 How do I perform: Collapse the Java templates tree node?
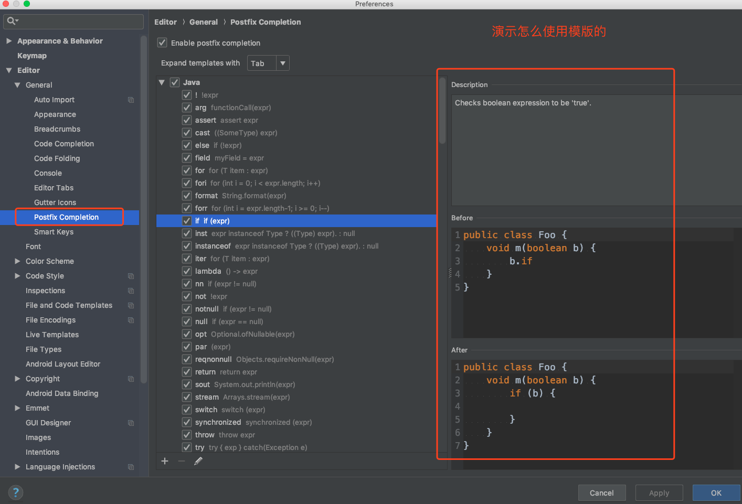coord(162,82)
